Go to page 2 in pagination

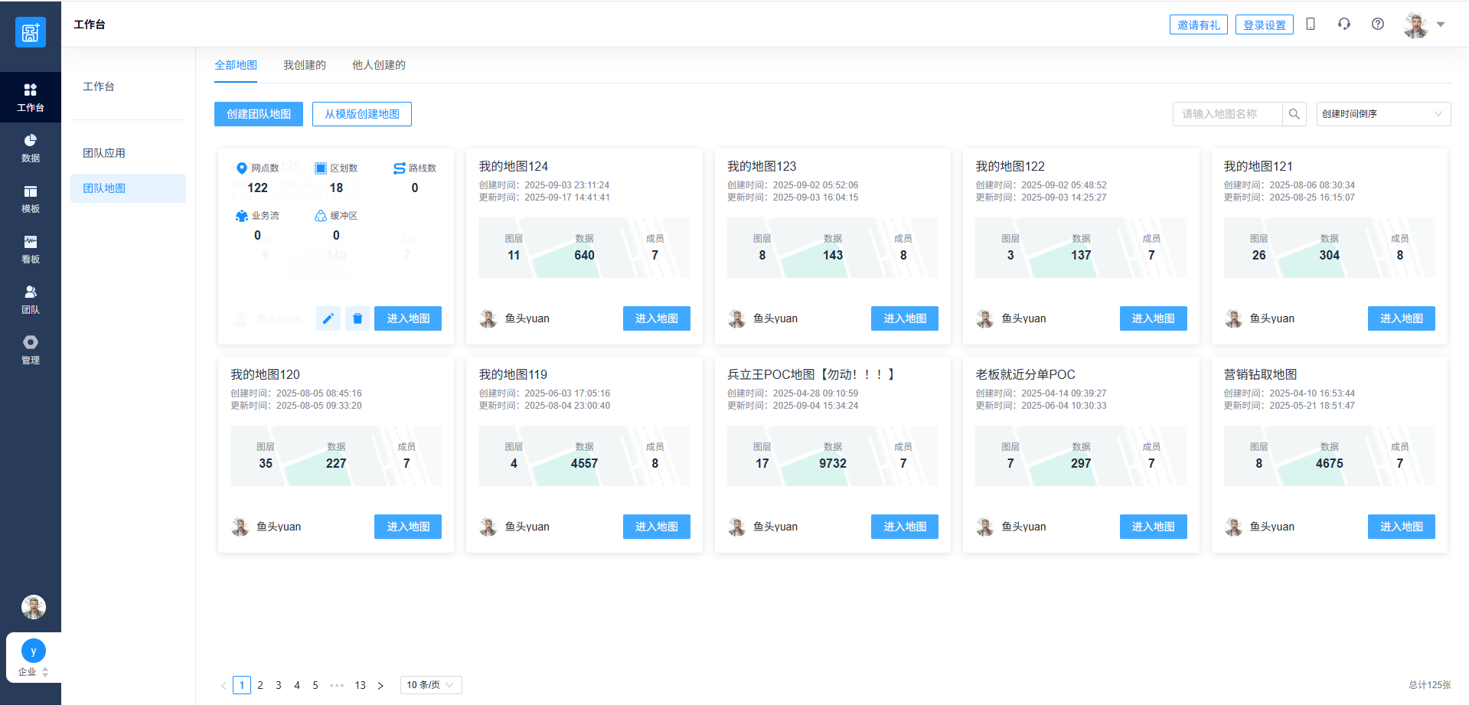pyautogui.click(x=260, y=685)
